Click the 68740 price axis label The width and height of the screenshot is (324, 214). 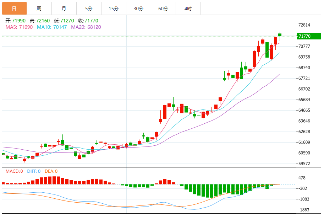pos(304,68)
